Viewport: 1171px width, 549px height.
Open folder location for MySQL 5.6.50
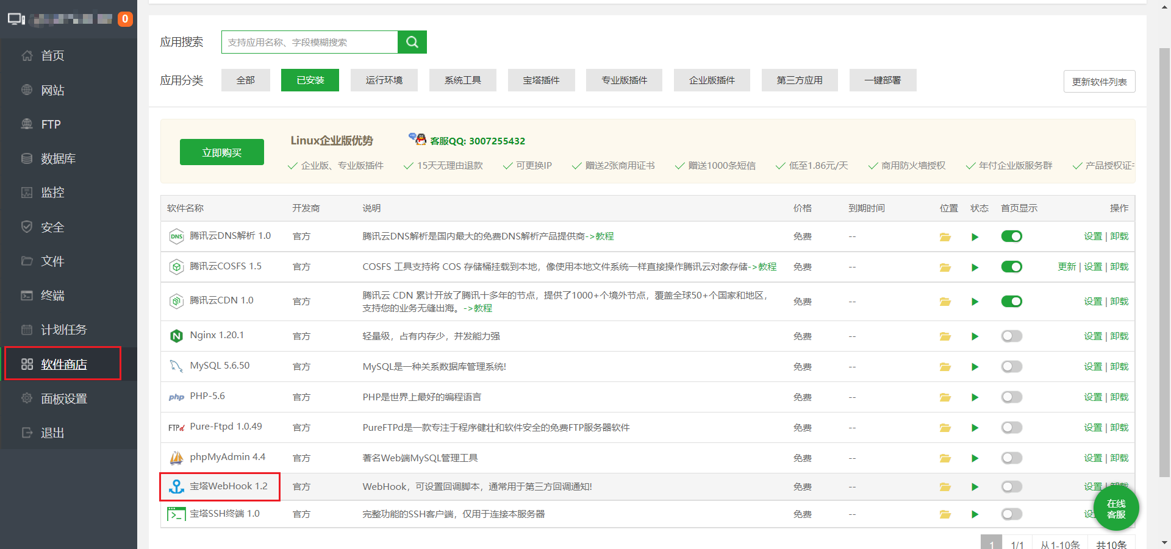click(945, 367)
